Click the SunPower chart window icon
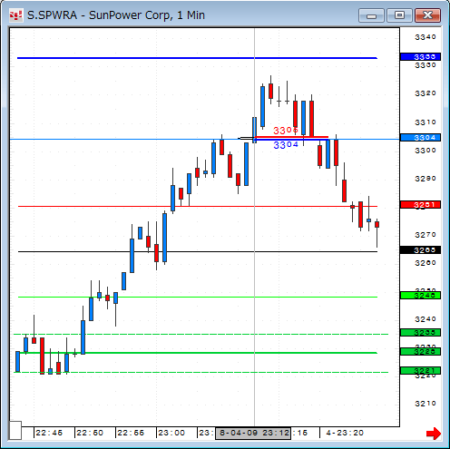Screen dimensions: 450x449 click(x=15, y=15)
